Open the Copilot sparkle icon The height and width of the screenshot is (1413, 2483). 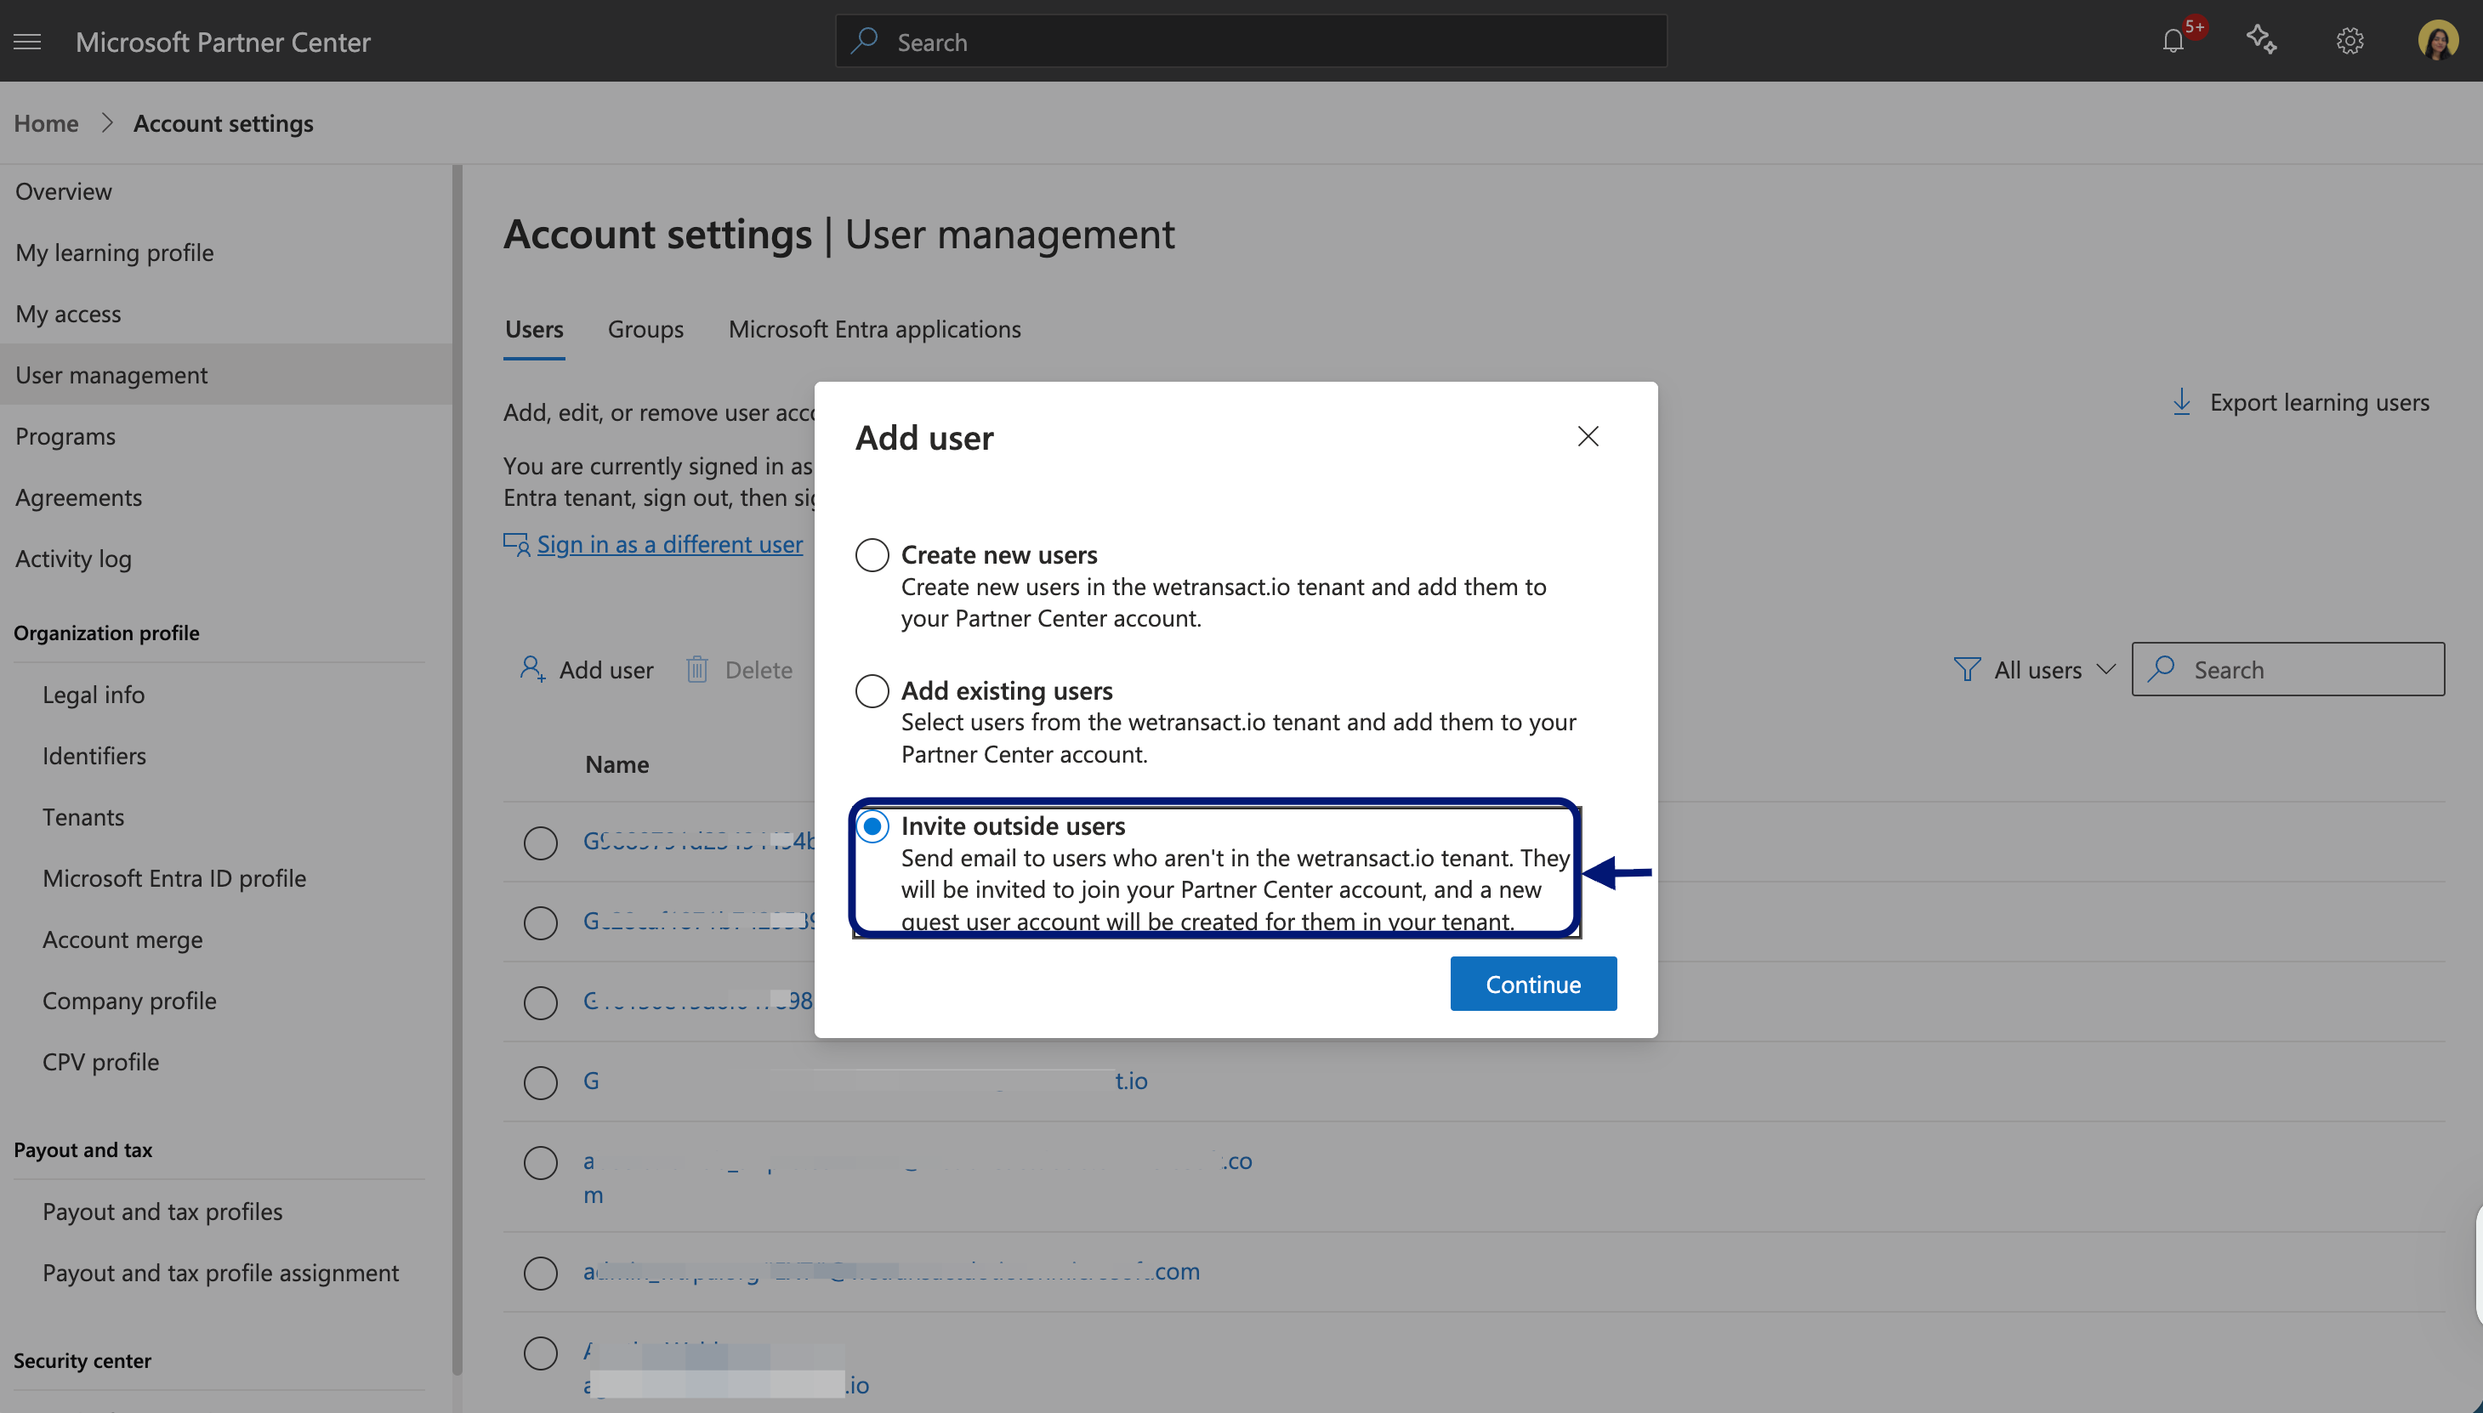(2262, 41)
